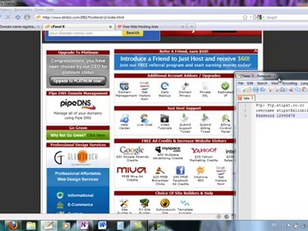Click the Upgrade to PLATINUM now button
Viewport: 308px width, 231px height.
tap(78, 81)
